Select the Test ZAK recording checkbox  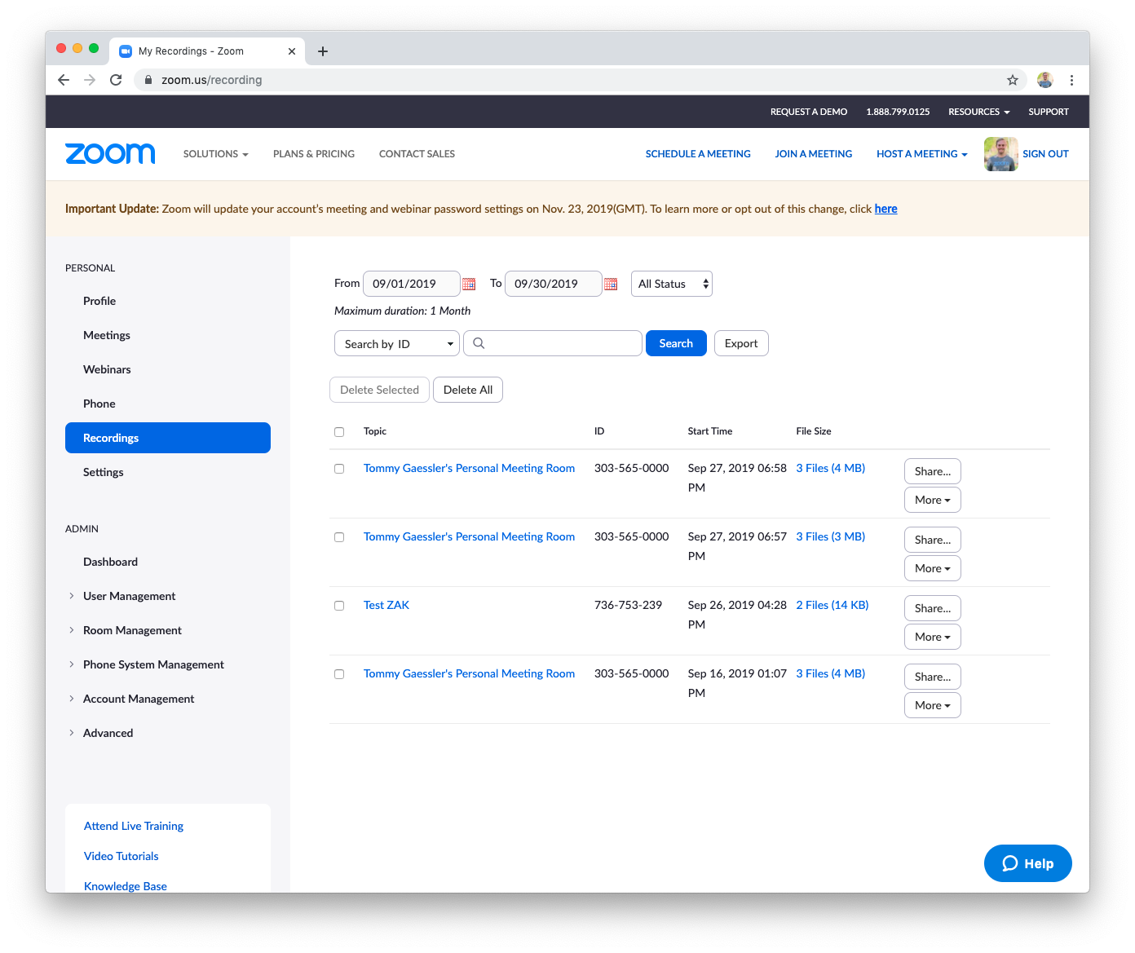(x=339, y=606)
